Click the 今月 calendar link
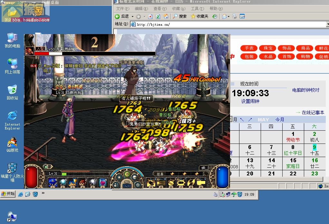The height and width of the screenshot is (224, 329). pyautogui.click(x=280, y=120)
